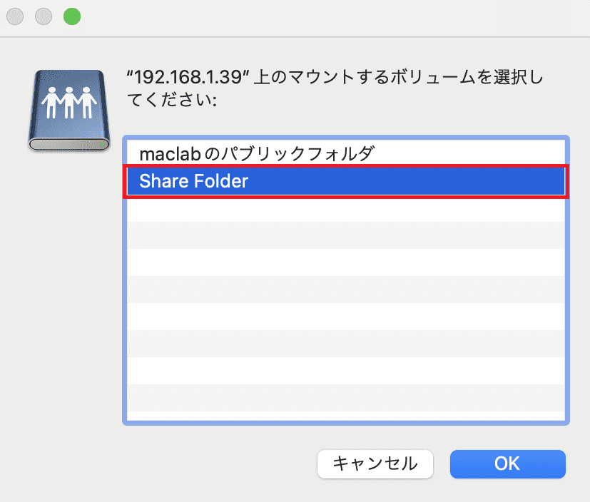Click the "192.168.1.39" address in the prompt

pyautogui.click(x=188, y=78)
